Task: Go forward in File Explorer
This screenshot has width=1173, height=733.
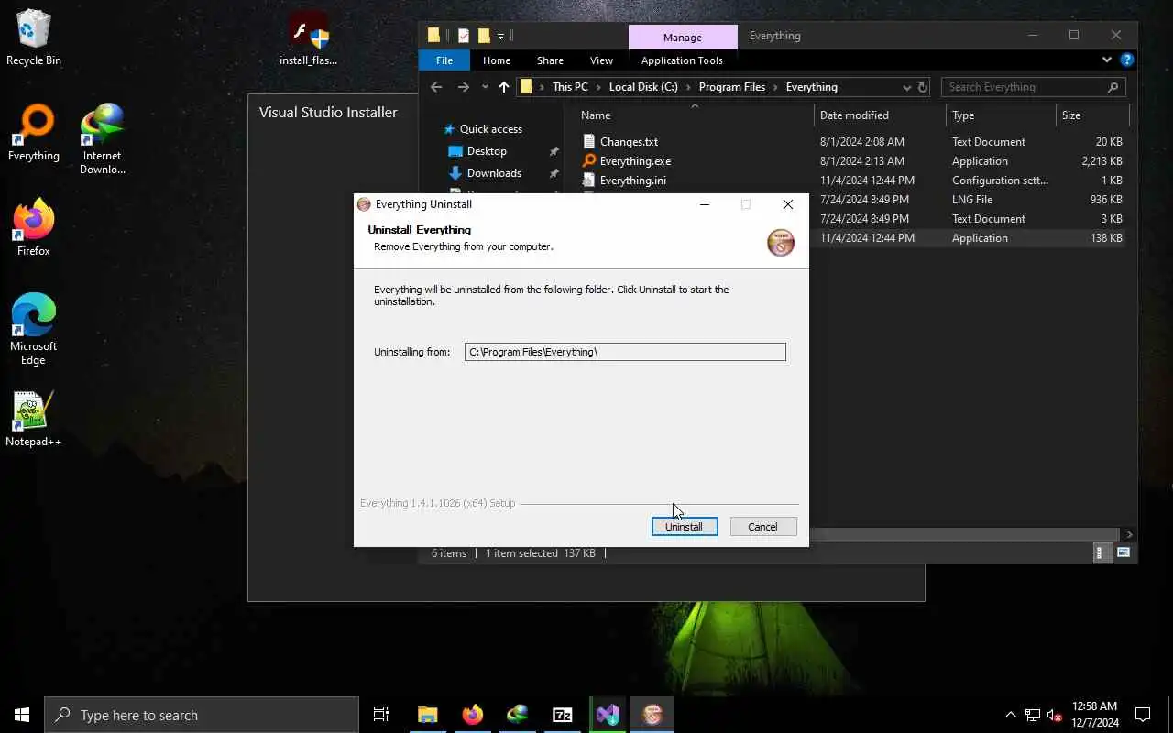Action: (x=464, y=87)
